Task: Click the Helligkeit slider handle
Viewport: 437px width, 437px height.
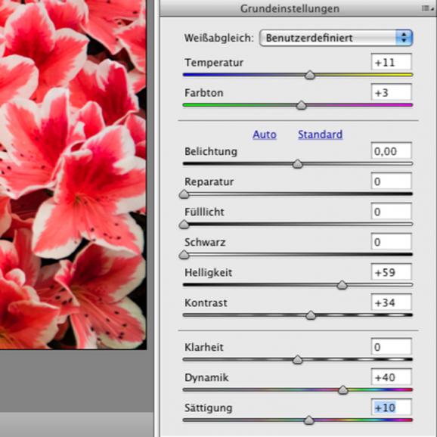Action: pyautogui.click(x=342, y=285)
